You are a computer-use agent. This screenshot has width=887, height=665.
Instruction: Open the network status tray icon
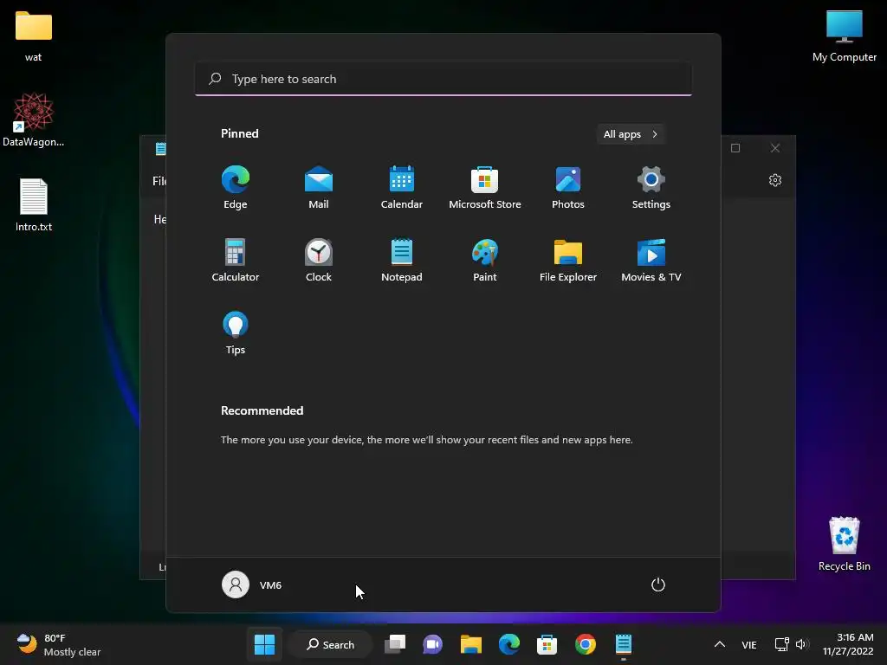(782, 644)
